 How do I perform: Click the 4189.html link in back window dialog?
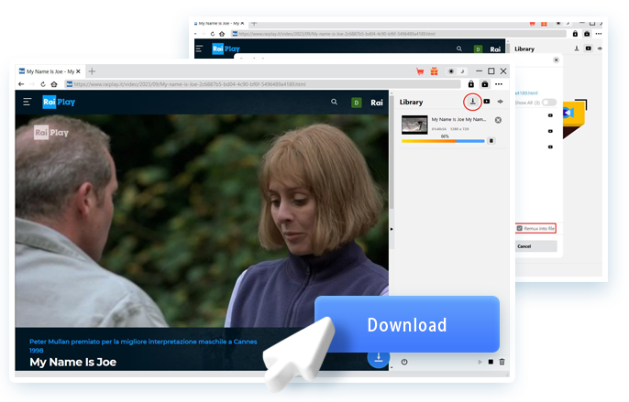526,92
